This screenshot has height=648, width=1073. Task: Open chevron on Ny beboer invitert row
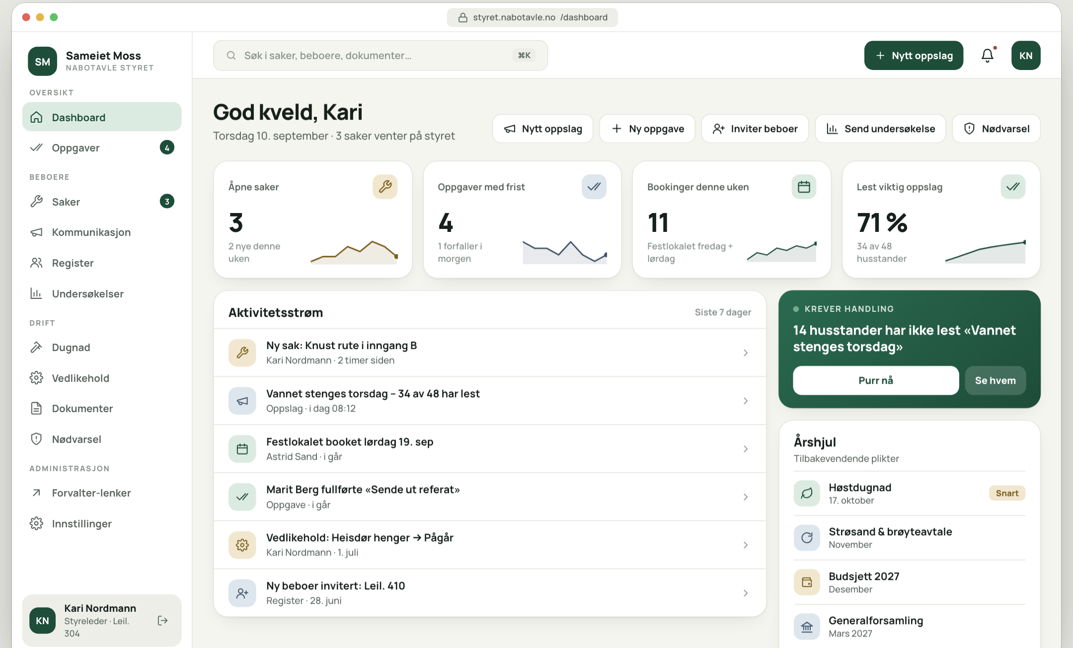click(746, 593)
